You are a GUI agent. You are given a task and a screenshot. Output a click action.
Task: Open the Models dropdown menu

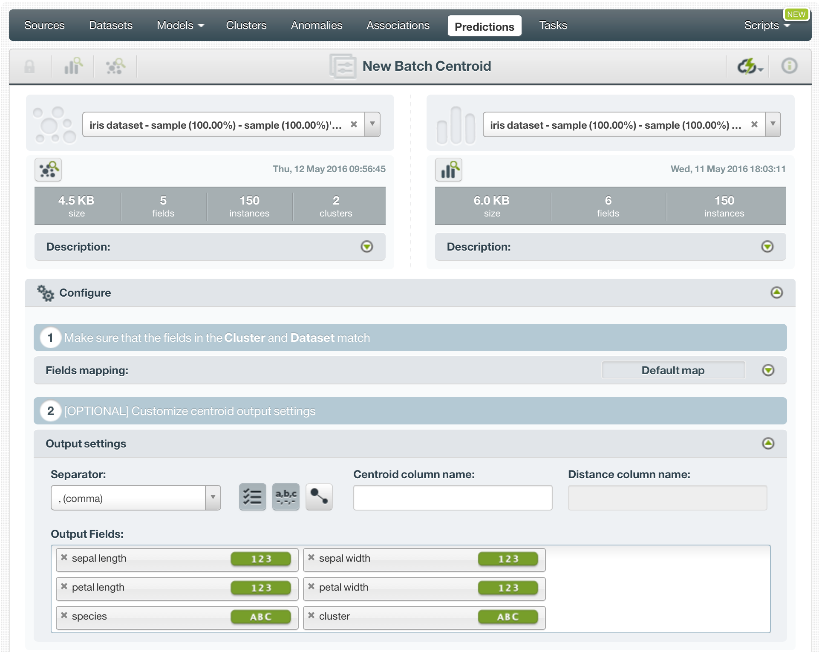pos(180,26)
